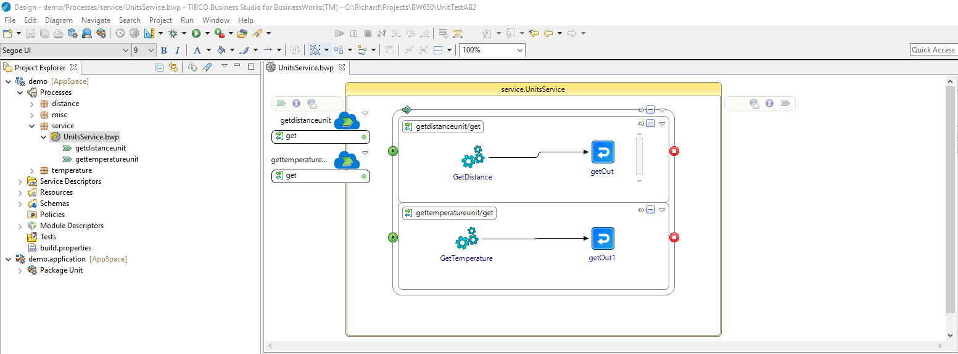This screenshot has height=354, width=958.
Task: Open the Navigate menu
Action: [96, 20]
